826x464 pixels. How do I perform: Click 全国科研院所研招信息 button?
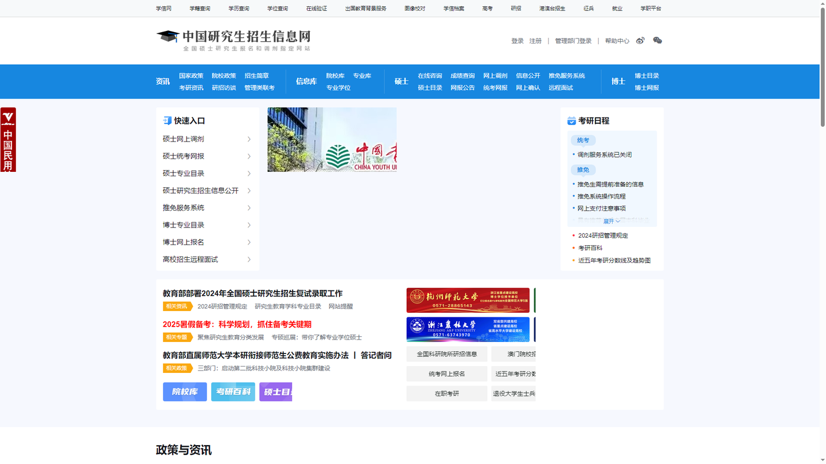tap(447, 354)
